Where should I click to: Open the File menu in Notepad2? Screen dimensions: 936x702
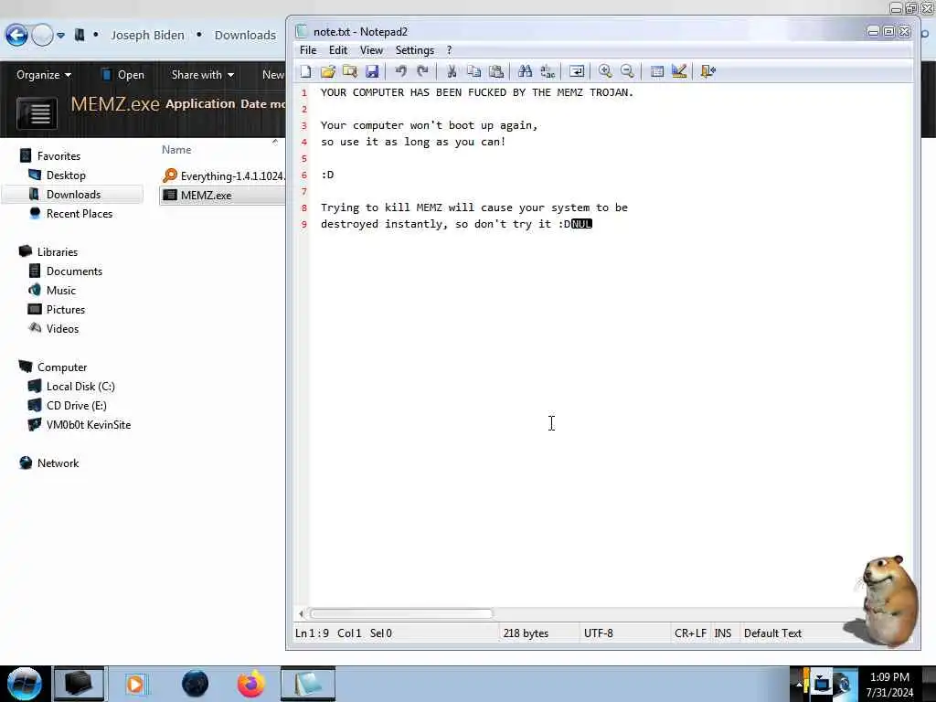point(308,50)
